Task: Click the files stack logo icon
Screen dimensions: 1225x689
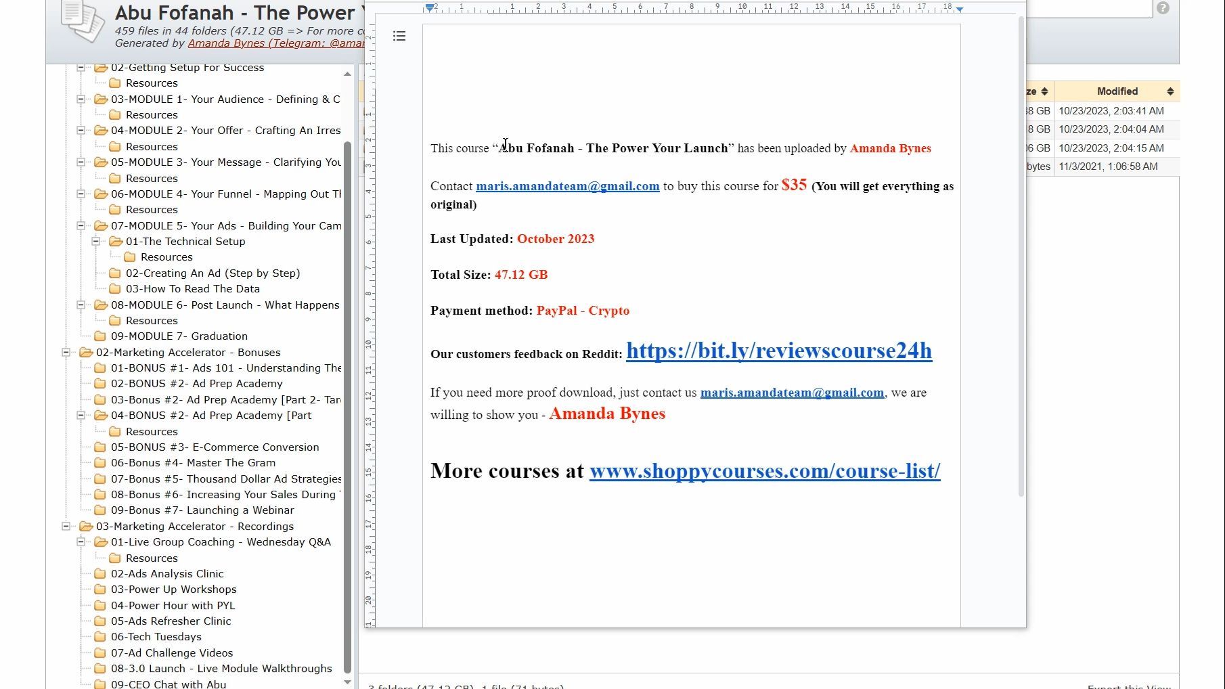Action: click(82, 21)
